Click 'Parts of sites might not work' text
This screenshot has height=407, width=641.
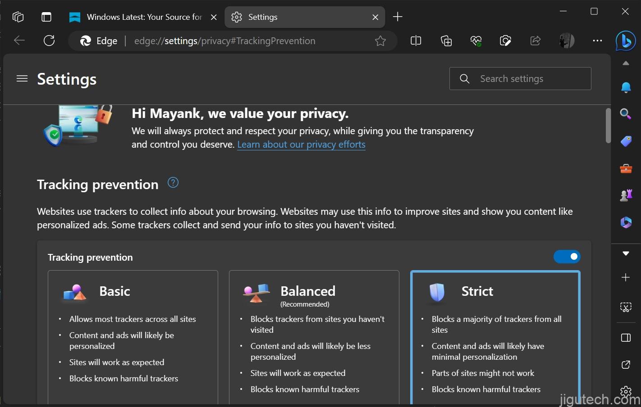483,373
